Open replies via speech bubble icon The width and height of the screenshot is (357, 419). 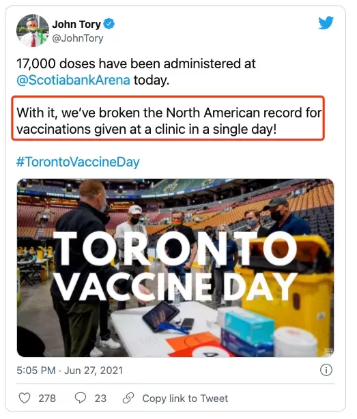(x=80, y=398)
